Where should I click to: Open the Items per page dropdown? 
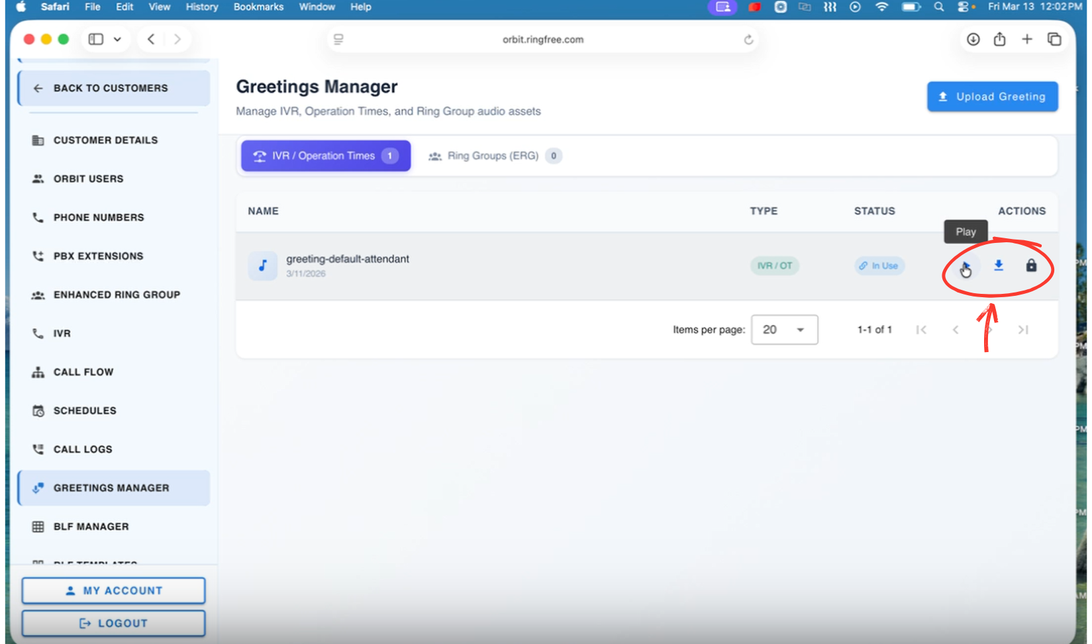[x=784, y=330]
